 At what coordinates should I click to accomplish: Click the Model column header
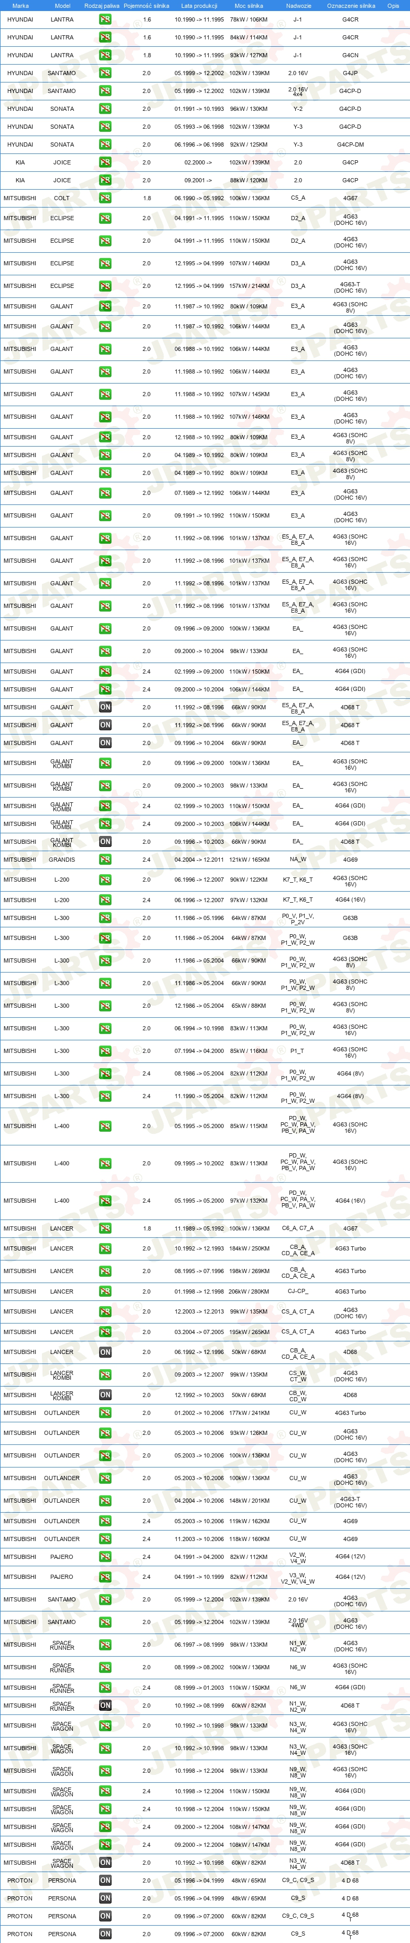tap(62, 5)
